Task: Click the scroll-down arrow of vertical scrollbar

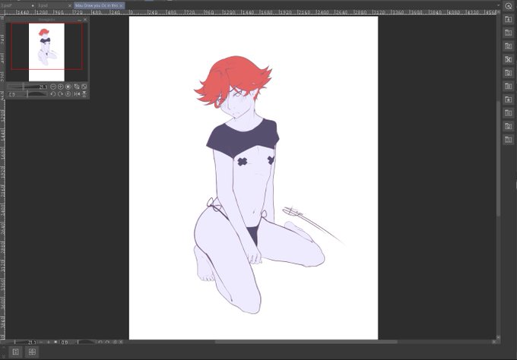Action: pos(498,338)
